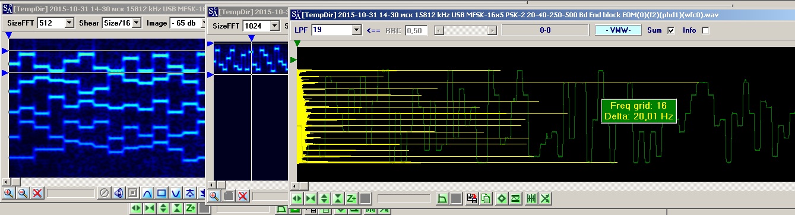Click the horizontal slider next to the RRC field
795x215 pixels.
(465, 30)
